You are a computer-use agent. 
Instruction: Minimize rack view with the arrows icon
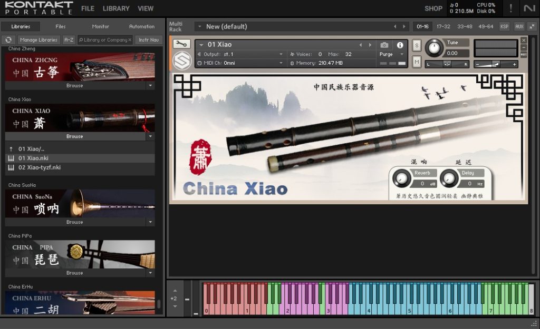(x=532, y=26)
